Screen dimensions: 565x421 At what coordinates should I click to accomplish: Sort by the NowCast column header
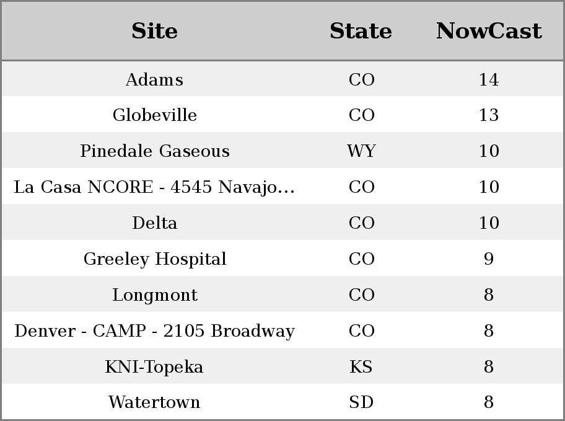point(489,31)
